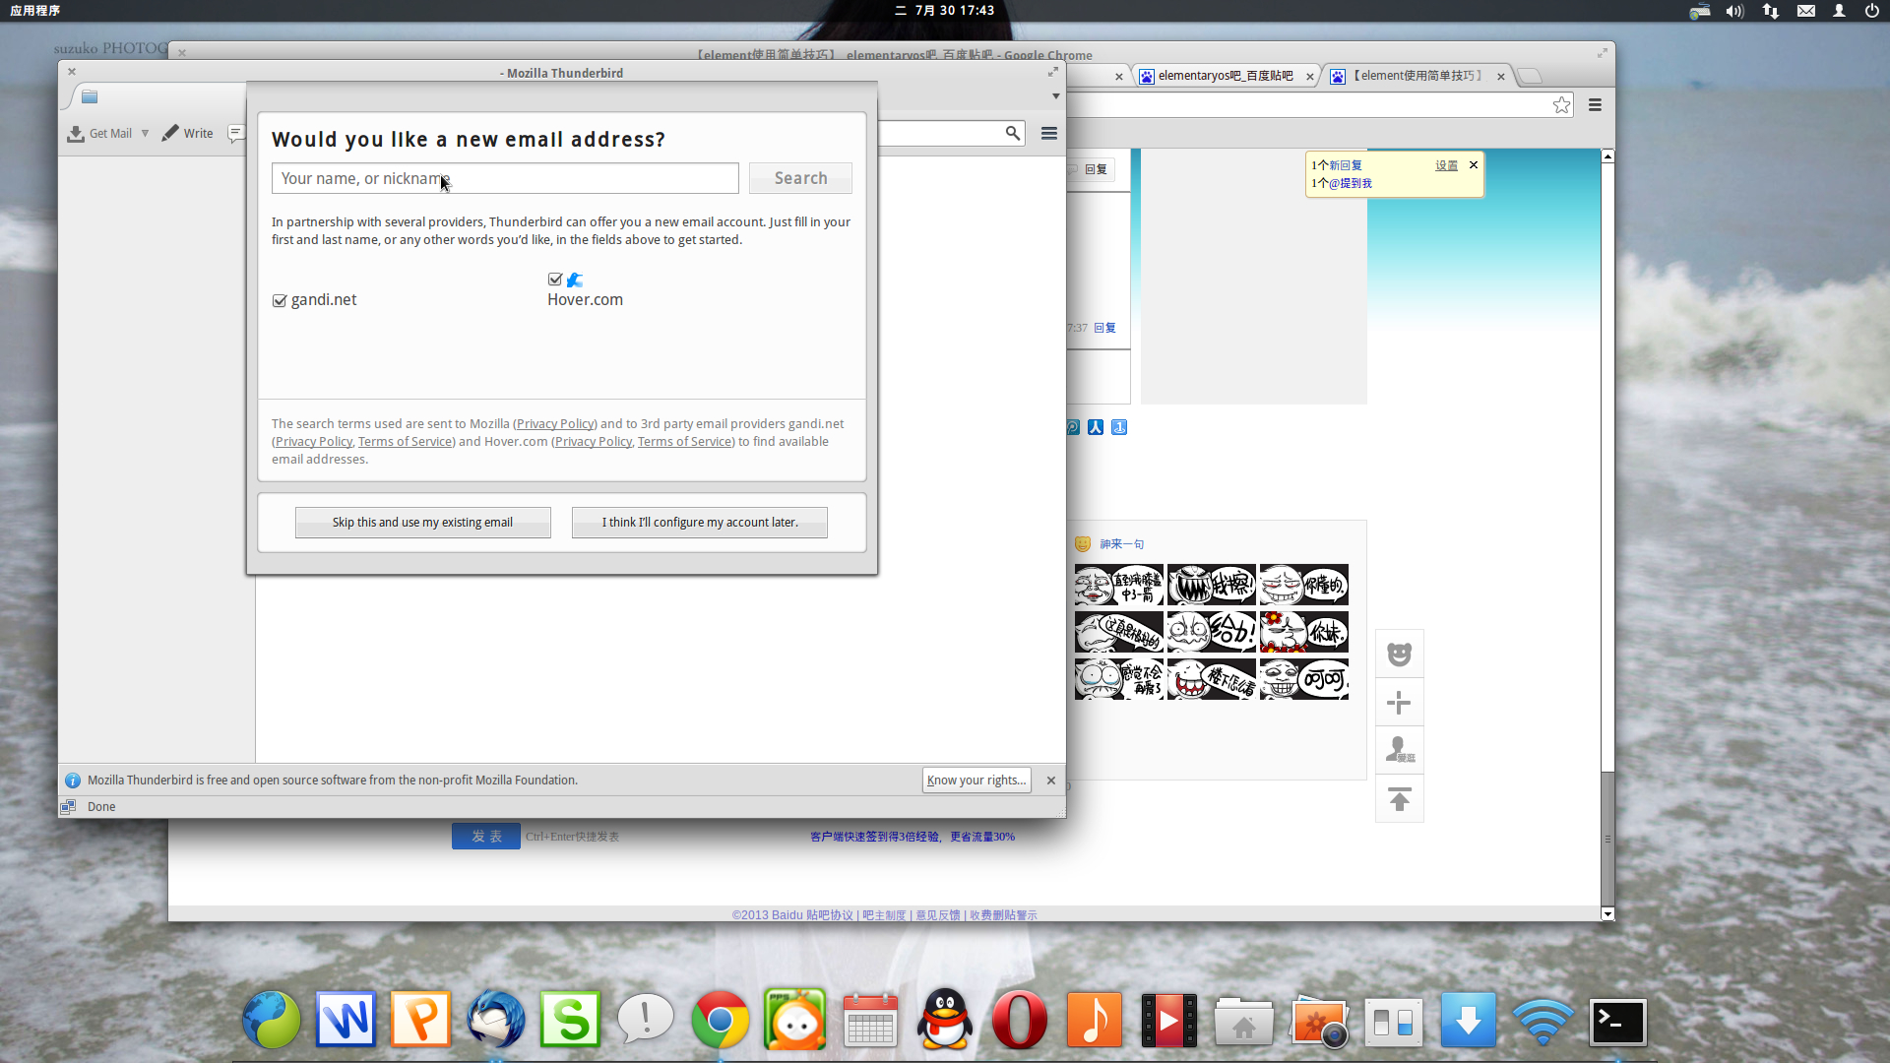Viewport: 1890px width, 1063px height.
Task: Click the scroll-to-top arrow on Baidu sidebar
Action: pyautogui.click(x=1399, y=799)
